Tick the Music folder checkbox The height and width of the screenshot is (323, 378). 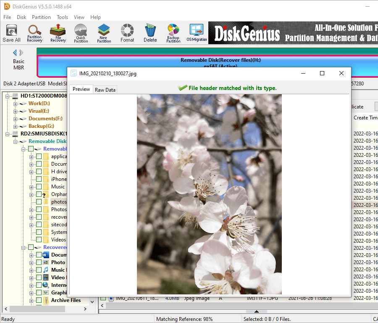[x=39, y=187]
